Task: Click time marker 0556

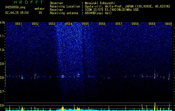Action: [102, 24]
